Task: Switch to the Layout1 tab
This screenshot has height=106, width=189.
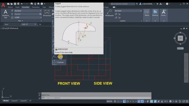Action: [14, 101]
